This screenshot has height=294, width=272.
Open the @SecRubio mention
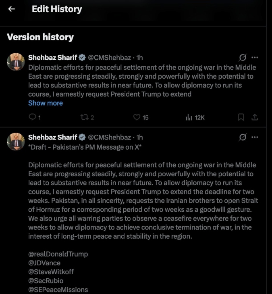coord(46,281)
